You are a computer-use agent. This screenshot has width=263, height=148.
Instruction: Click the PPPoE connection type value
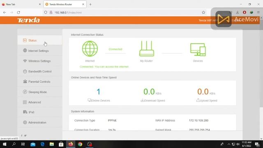point(112,120)
